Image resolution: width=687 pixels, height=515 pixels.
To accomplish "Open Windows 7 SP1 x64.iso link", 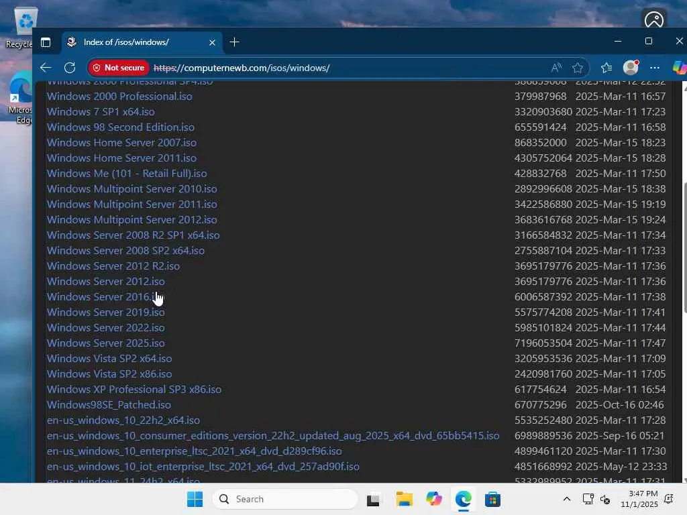I will [x=101, y=112].
